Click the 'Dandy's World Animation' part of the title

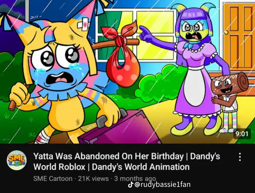(x=141, y=167)
